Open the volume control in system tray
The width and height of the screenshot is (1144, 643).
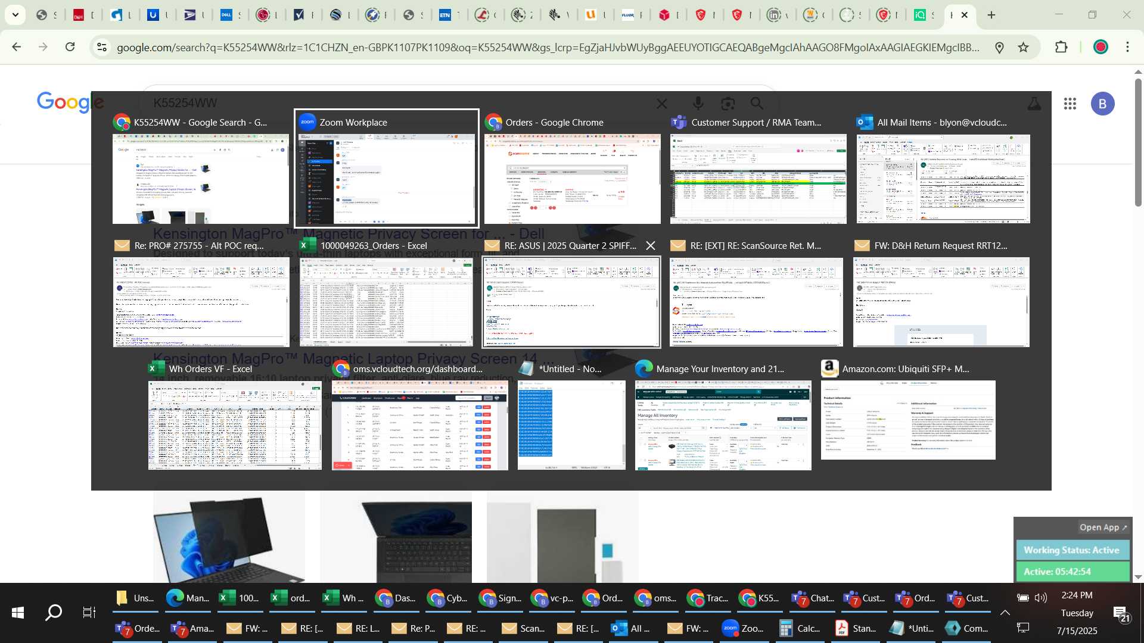pos(1040,598)
